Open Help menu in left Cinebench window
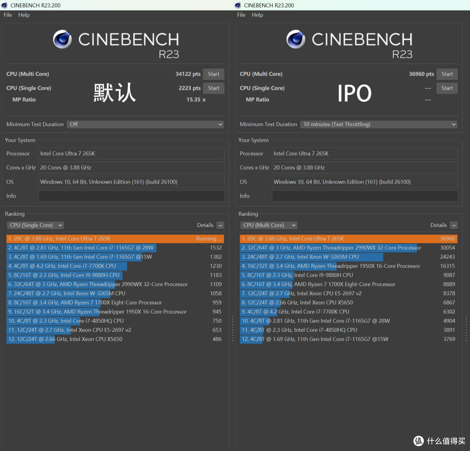Viewport: 470px width, 451px height. (x=23, y=15)
